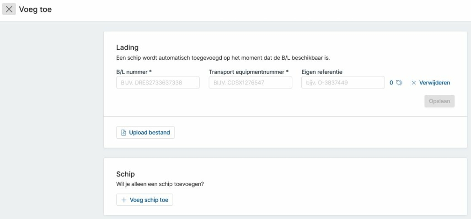This screenshot has width=471, height=219.
Task: Focus the Eigen referentie input field
Action: [343, 83]
